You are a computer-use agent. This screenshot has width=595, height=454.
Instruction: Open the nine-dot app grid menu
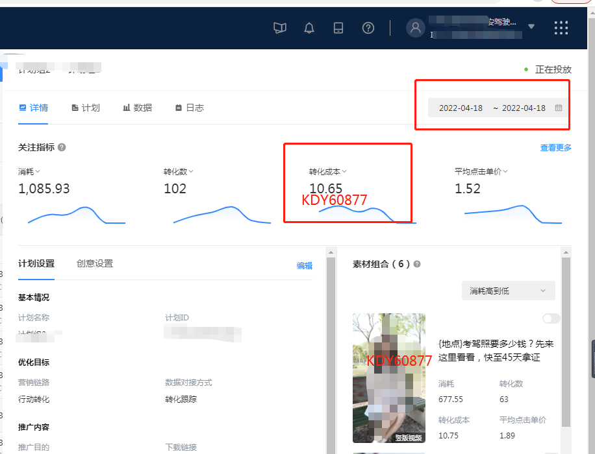point(561,28)
